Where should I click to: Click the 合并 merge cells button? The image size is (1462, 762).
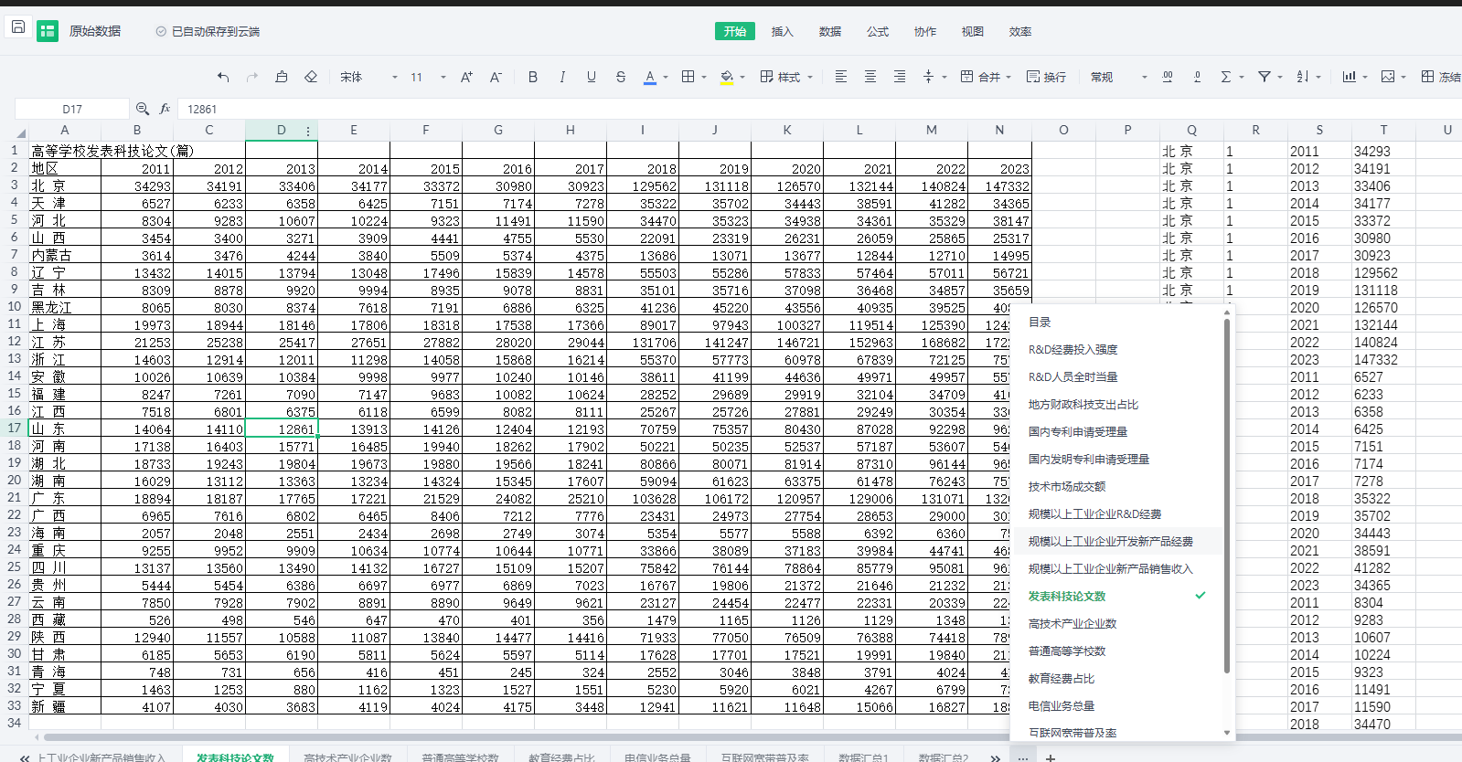(980, 77)
